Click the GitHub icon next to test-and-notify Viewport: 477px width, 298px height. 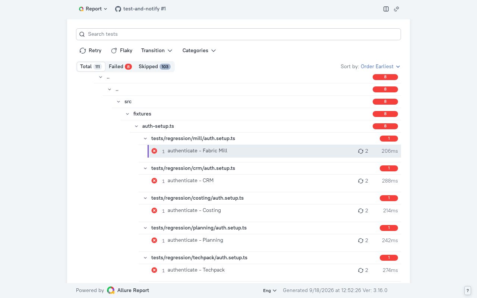(x=118, y=9)
